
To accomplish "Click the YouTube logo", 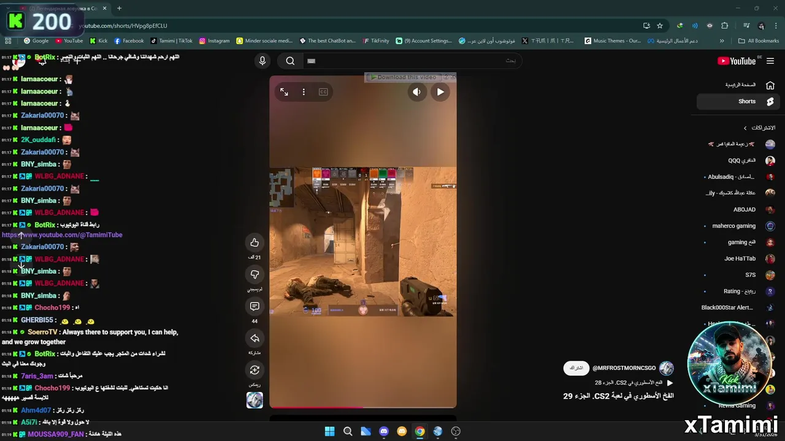I will (x=737, y=61).
